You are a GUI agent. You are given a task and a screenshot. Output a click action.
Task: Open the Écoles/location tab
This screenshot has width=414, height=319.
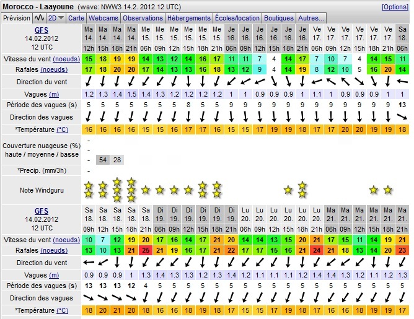237,18
